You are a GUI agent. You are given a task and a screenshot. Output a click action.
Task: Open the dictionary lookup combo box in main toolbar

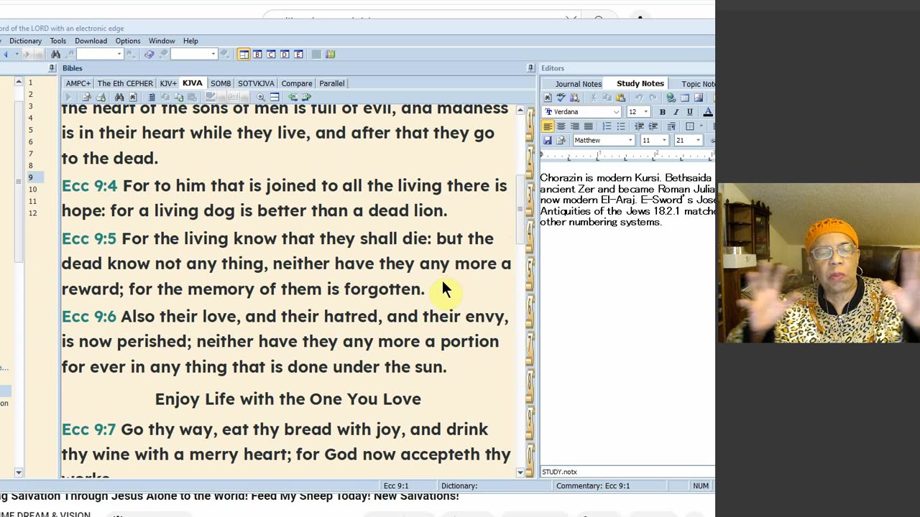tap(194, 55)
